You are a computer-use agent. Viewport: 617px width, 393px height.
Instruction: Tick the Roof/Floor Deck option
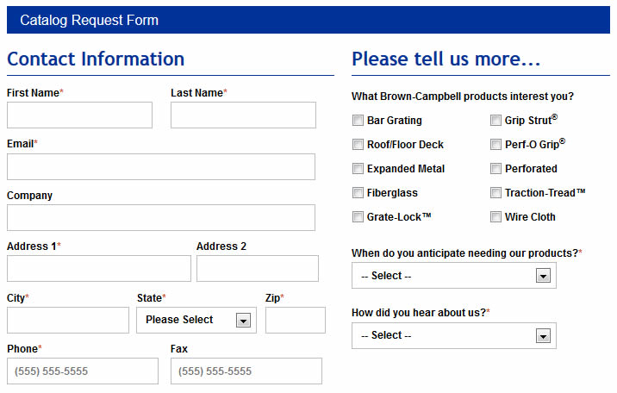[x=358, y=145]
